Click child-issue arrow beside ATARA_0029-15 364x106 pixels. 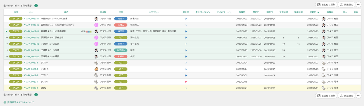point(6,56)
